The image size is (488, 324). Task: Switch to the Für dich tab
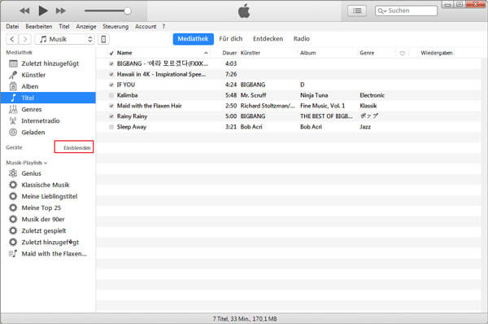tap(231, 39)
